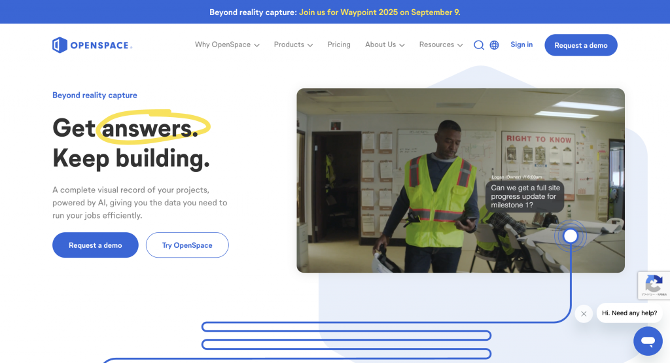Expand the About Us menu
670x363 pixels.
pyautogui.click(x=385, y=45)
